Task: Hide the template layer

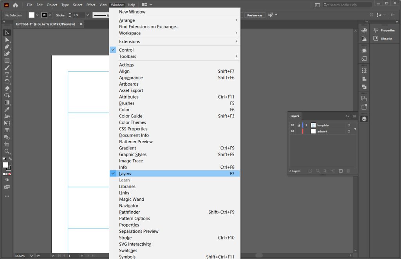Action: 292,125
